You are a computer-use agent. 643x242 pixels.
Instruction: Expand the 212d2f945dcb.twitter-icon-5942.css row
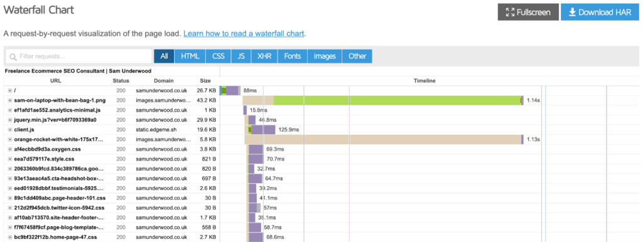point(10,208)
